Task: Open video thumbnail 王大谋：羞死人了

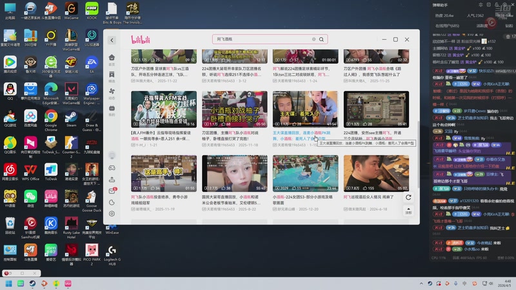Action: [x=305, y=110]
